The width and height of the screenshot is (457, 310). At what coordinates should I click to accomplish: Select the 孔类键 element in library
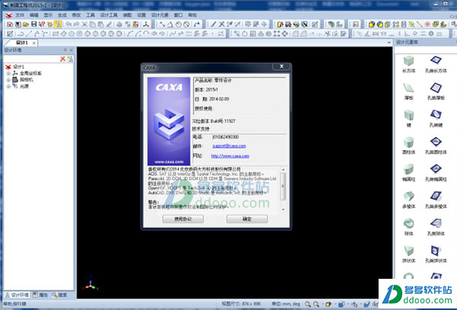click(x=436, y=118)
